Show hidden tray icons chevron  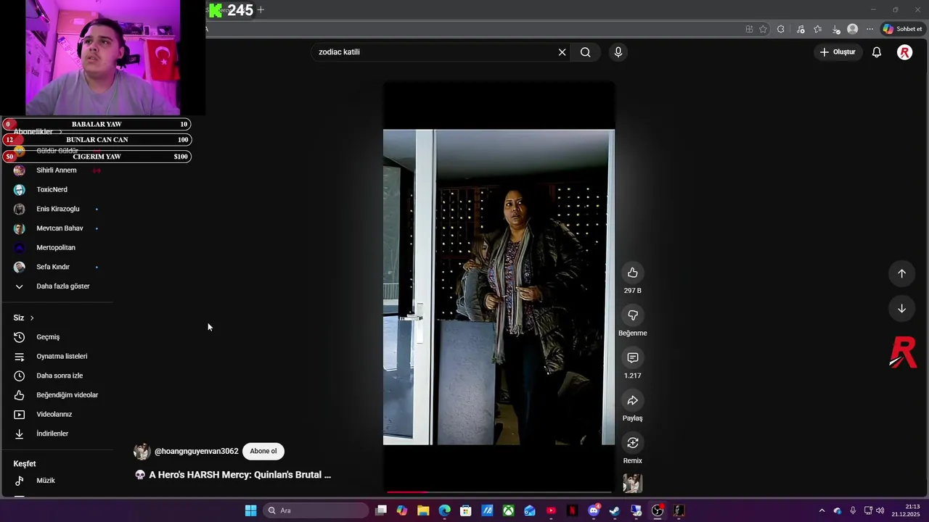pyautogui.click(x=822, y=510)
